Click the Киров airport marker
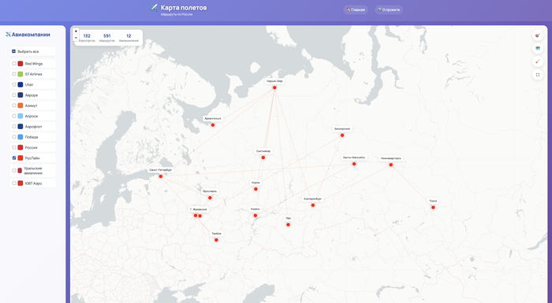Viewport: 552px width, 303px height. pos(255,189)
